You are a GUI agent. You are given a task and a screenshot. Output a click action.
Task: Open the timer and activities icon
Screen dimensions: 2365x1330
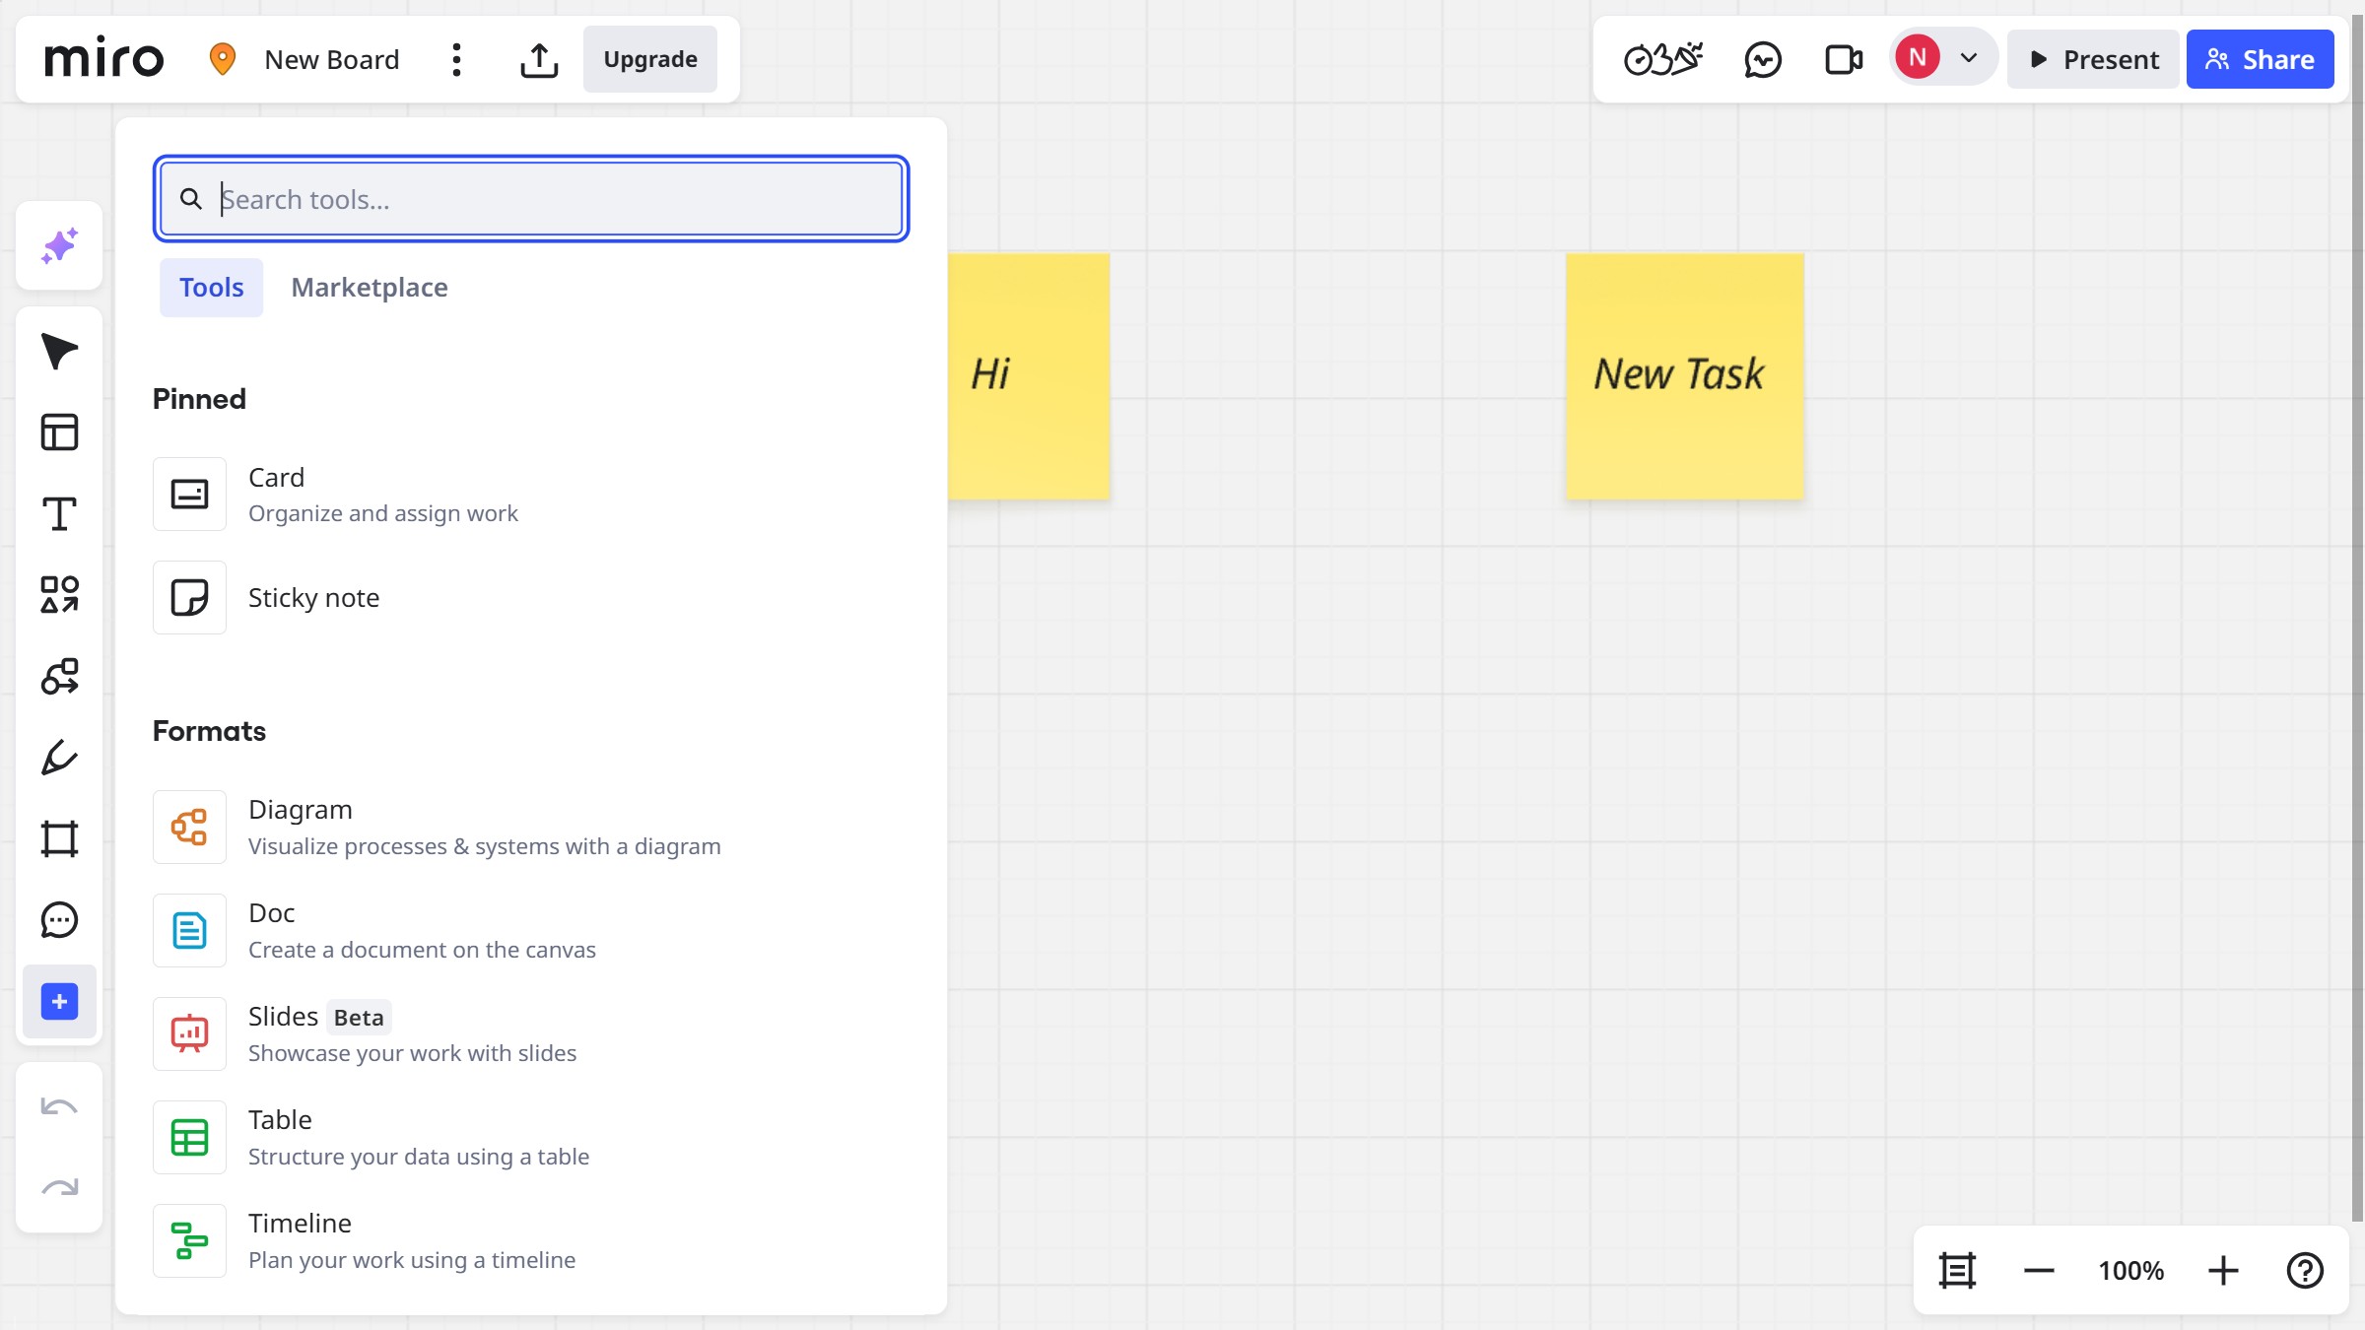click(x=1663, y=60)
